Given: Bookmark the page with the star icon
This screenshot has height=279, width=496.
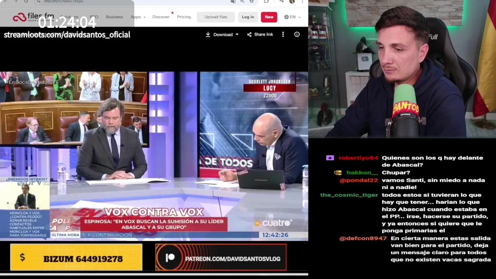Looking at the screenshot, I should coord(251,2).
